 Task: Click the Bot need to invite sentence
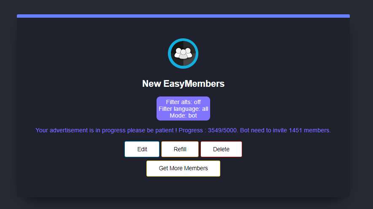tap(285, 130)
